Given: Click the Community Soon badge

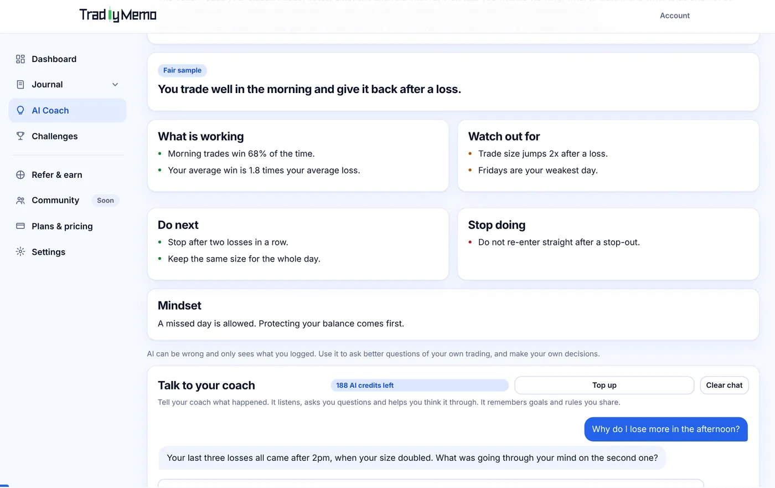Looking at the screenshot, I should 105,201.
